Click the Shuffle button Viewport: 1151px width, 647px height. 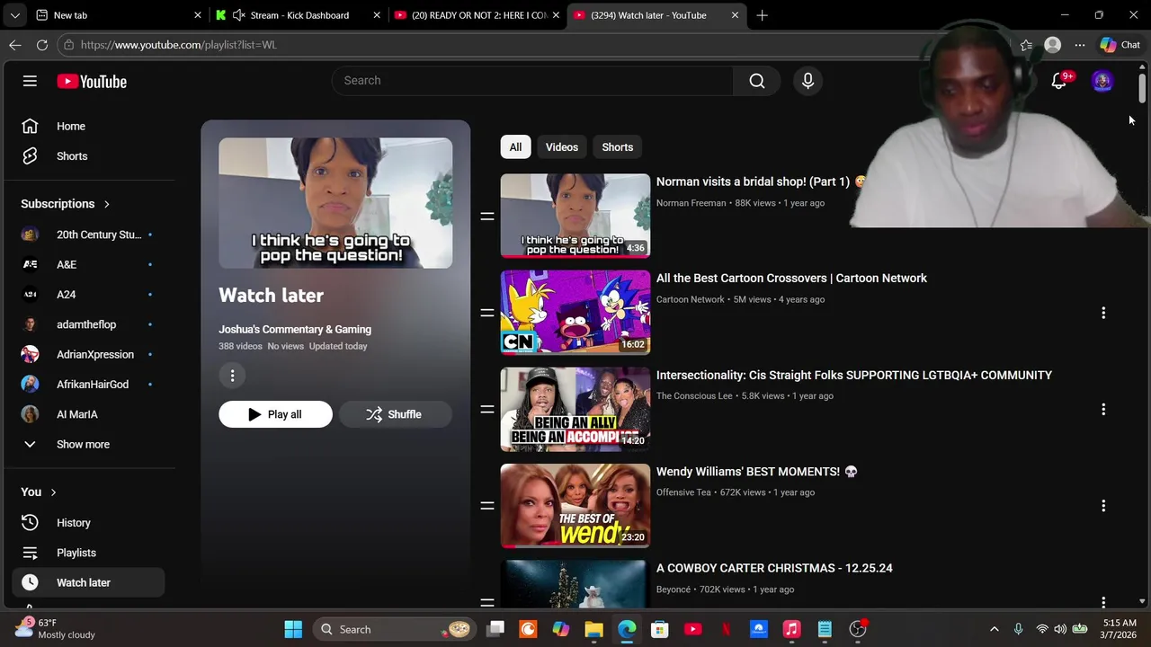point(395,414)
